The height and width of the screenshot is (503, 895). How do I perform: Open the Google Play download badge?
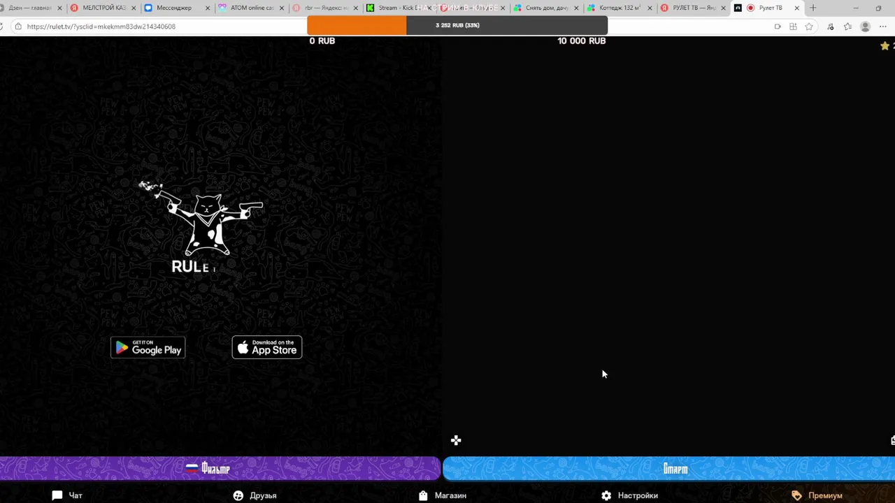pos(148,348)
